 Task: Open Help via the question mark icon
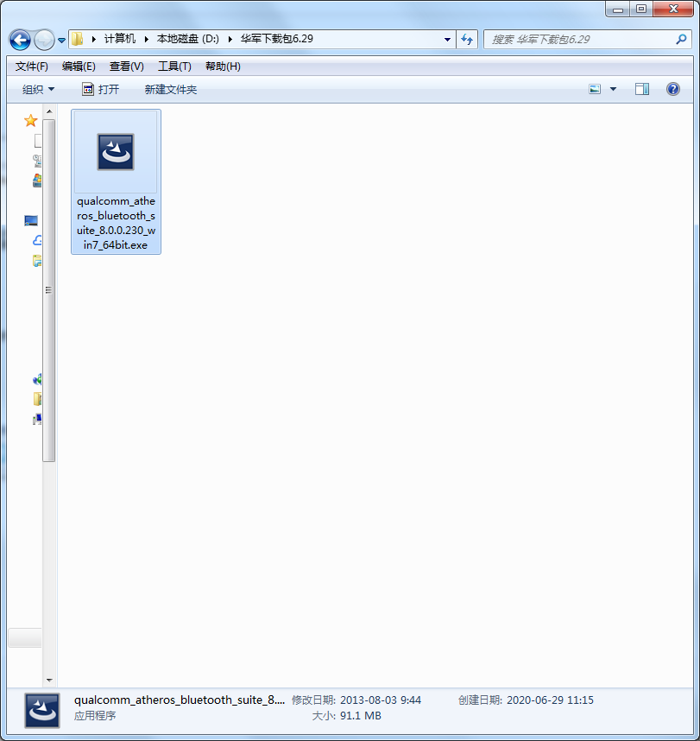pos(676,89)
